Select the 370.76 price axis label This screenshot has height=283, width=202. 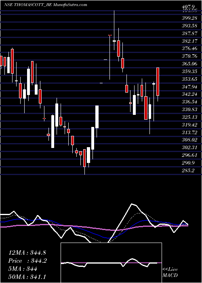189,56
